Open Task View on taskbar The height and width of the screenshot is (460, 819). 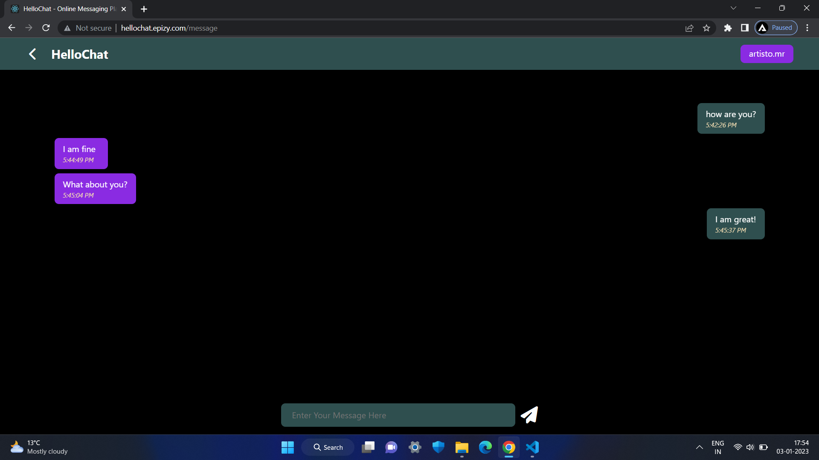[368, 447]
